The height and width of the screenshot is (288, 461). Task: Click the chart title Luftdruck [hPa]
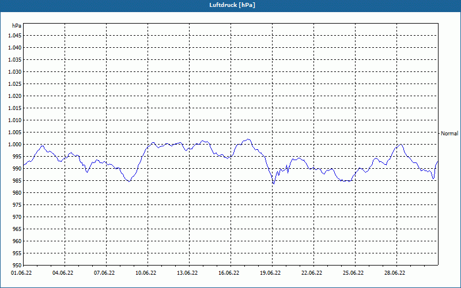tap(232, 5)
